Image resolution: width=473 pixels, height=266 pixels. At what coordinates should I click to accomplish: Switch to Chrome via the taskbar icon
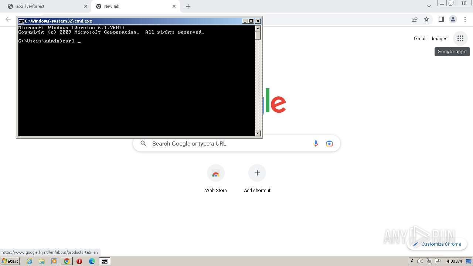click(67, 261)
